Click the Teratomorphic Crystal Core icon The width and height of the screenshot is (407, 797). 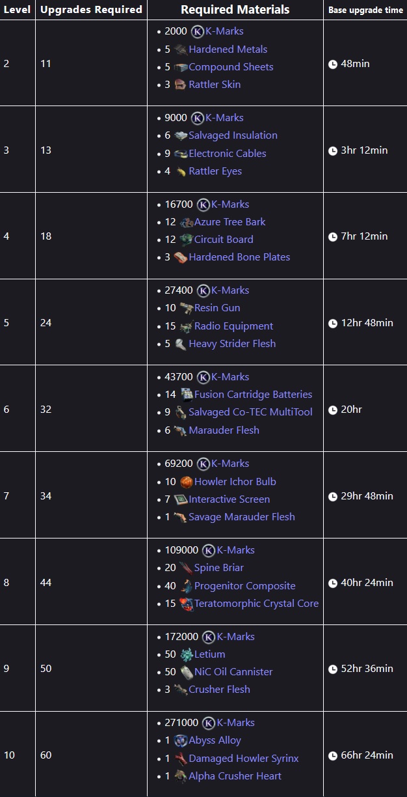point(186,604)
